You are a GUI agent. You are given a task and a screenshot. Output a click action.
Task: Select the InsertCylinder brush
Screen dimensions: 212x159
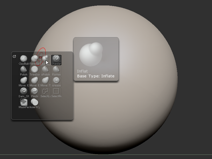[x=35, y=104]
